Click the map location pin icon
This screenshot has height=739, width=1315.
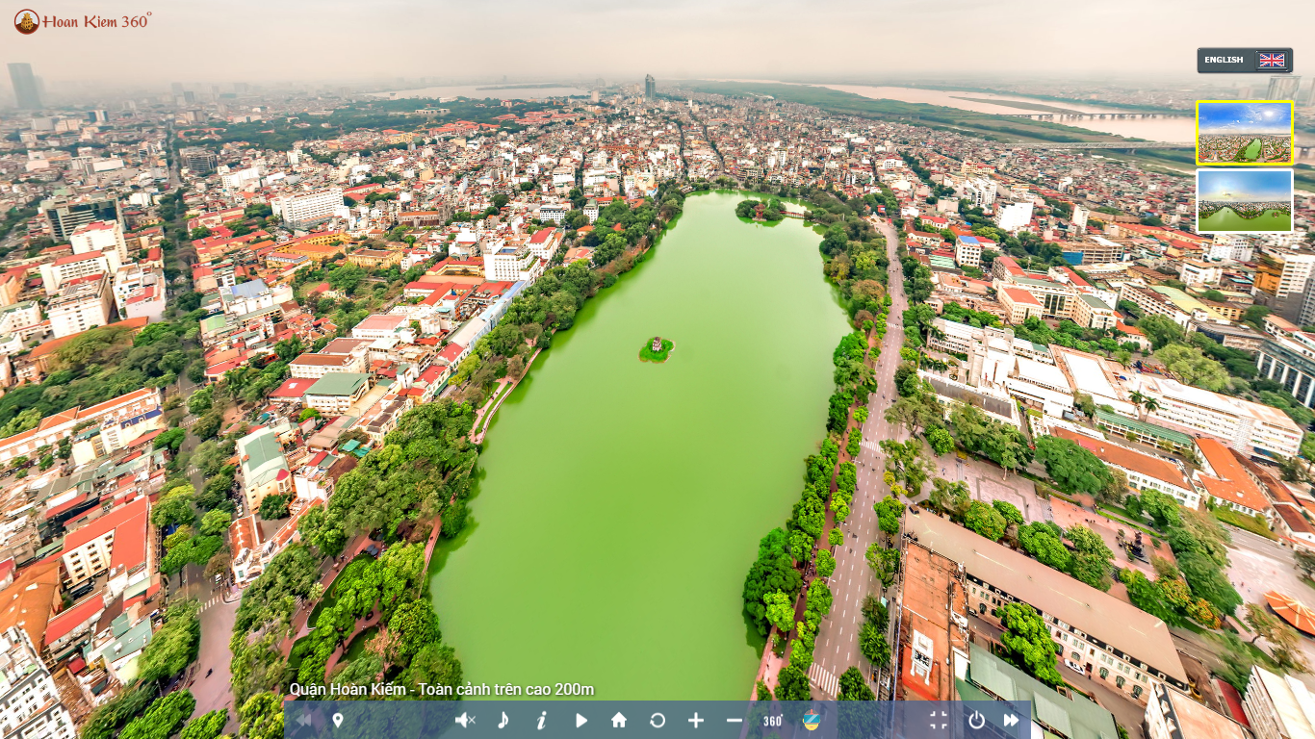tap(338, 720)
